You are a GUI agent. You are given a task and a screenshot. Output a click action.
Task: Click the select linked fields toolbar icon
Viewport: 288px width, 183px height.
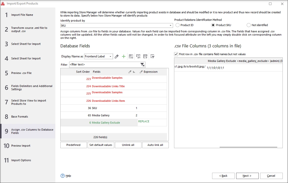(131, 56)
